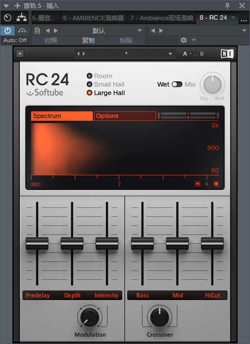
Task: Open the NI plugin header menu dropdown
Action: tap(20, 54)
